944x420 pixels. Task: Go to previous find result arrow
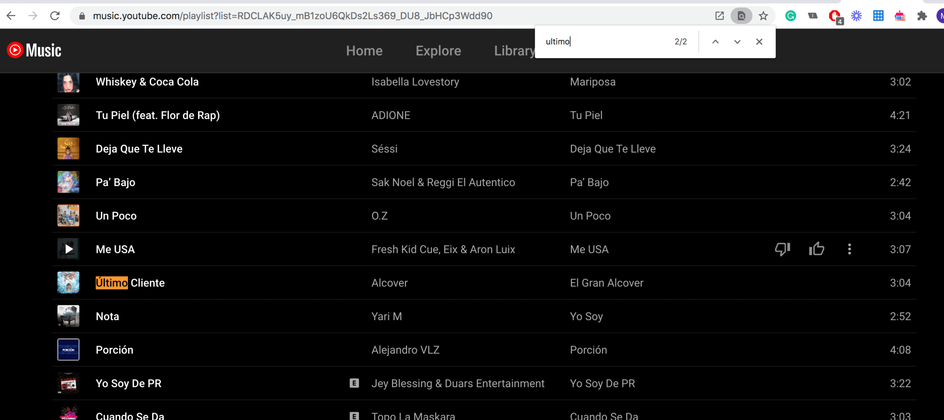(x=715, y=42)
